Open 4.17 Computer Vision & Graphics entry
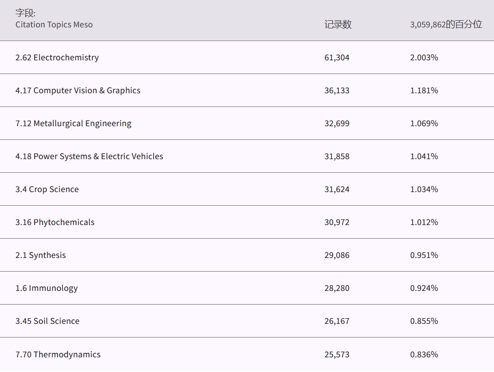 pyautogui.click(x=78, y=90)
